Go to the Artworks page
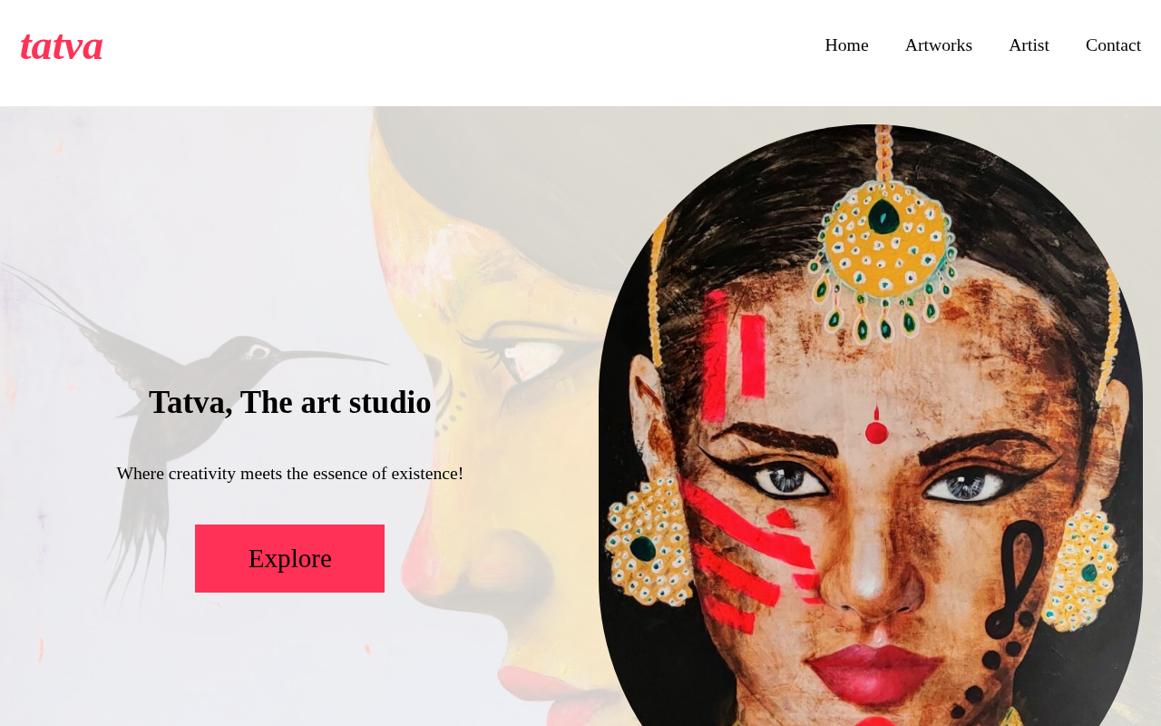This screenshot has width=1161, height=726. click(x=938, y=45)
